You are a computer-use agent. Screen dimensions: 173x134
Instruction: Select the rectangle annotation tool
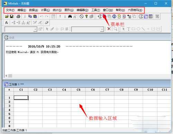[134, 29]
